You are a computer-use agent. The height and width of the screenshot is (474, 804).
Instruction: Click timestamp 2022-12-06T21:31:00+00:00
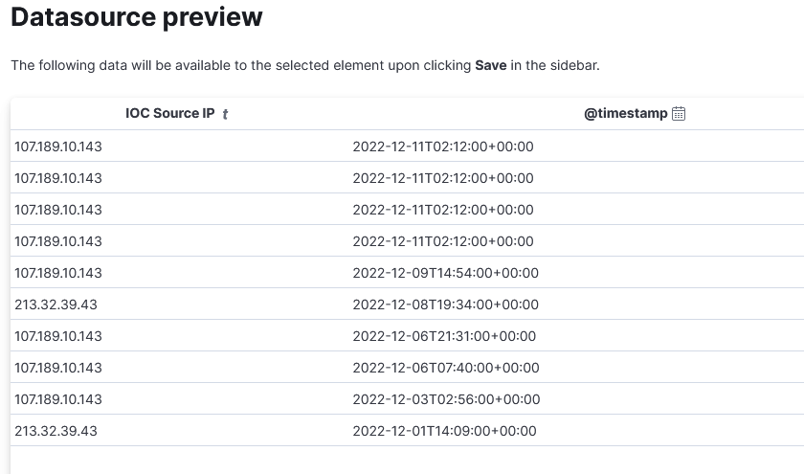(x=444, y=336)
